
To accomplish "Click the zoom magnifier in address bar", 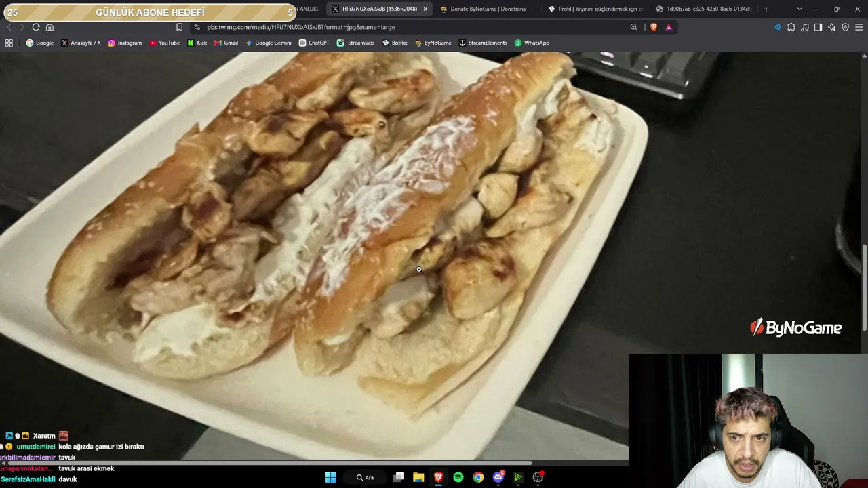I will tap(633, 27).
